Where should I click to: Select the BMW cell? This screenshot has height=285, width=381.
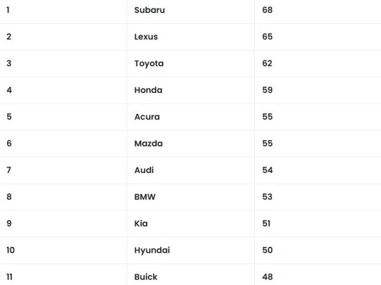coord(145,197)
